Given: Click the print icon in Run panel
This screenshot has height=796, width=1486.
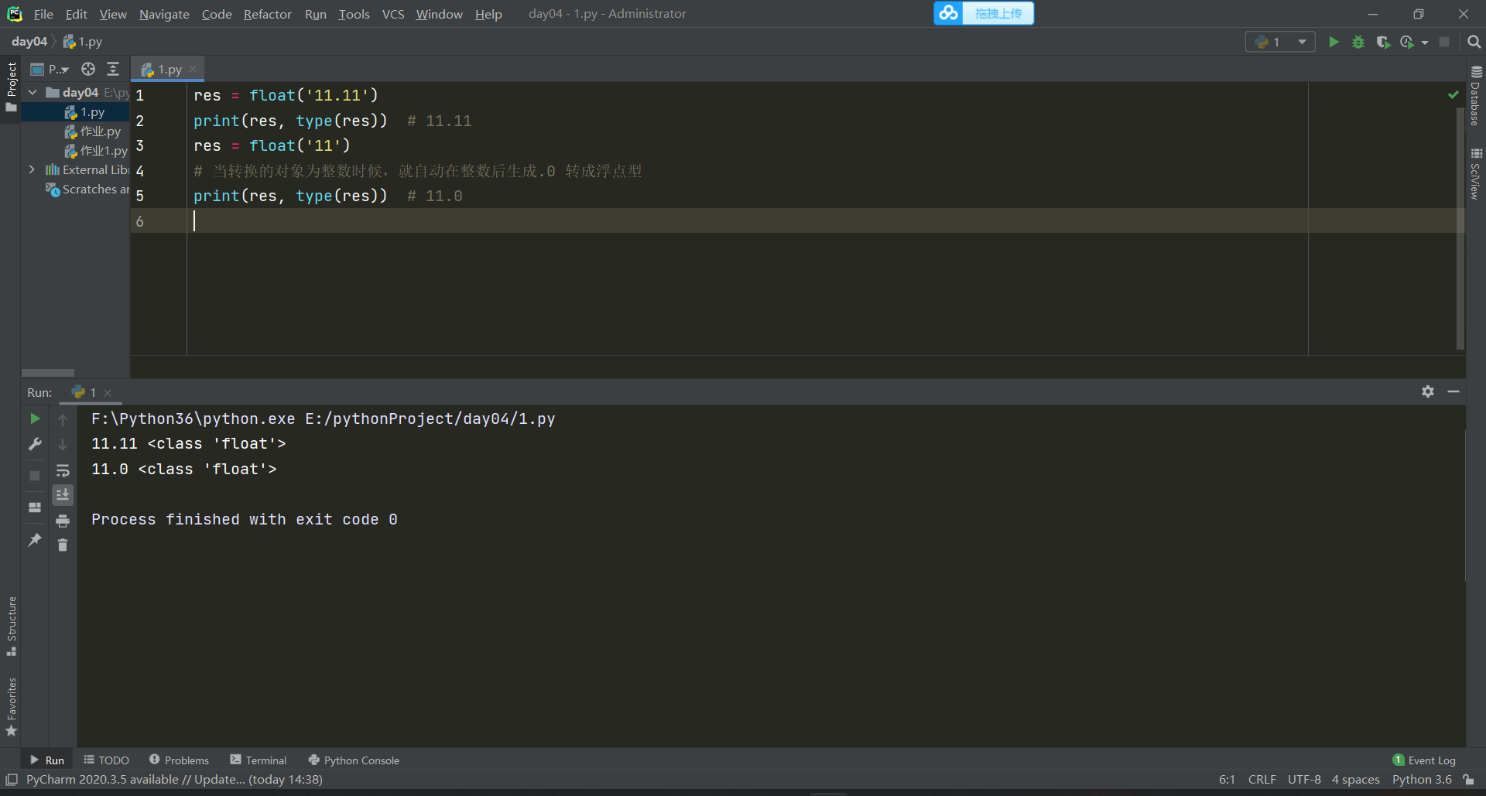Looking at the screenshot, I should pos(63,521).
